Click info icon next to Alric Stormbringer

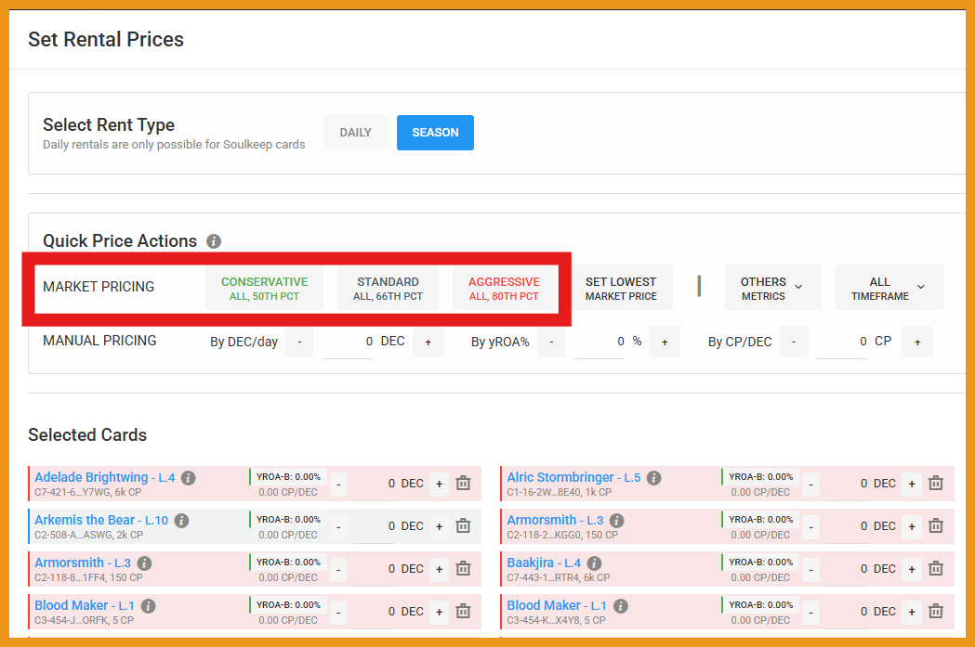coord(654,478)
